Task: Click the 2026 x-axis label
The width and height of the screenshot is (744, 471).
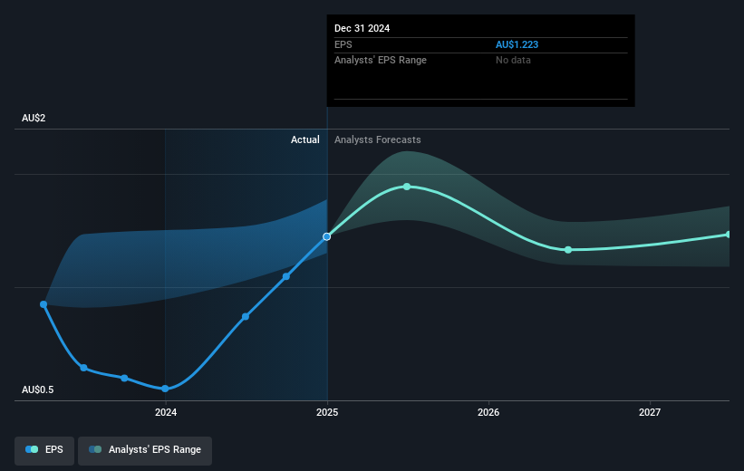Action: tap(488, 412)
